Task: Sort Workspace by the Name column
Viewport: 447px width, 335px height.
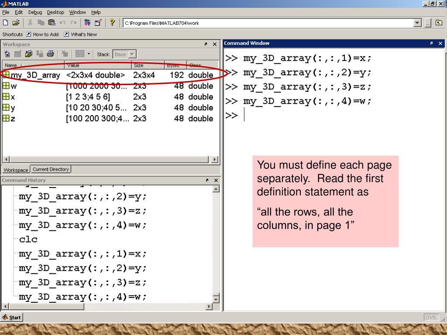Action: point(33,65)
